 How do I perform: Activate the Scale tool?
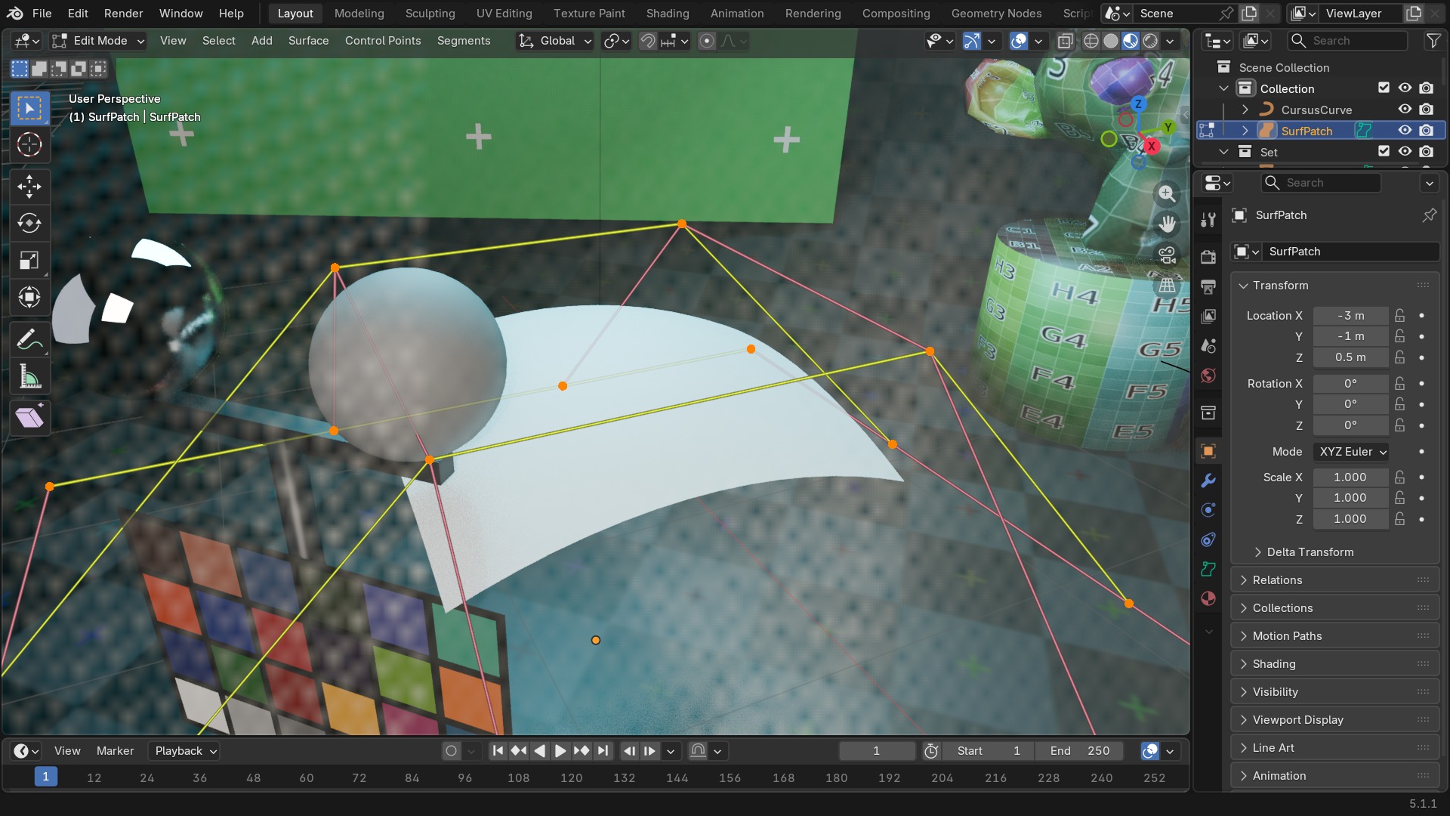click(29, 260)
